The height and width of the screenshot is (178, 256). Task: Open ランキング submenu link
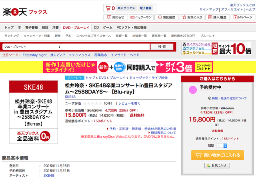[x=12, y=36]
